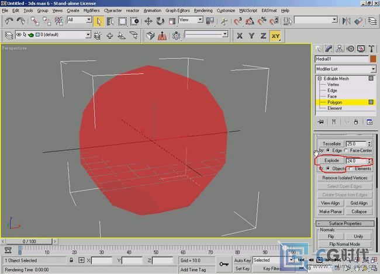Click the Align tool icon
Viewport: 380px width, 274px height.
click(x=358, y=21)
